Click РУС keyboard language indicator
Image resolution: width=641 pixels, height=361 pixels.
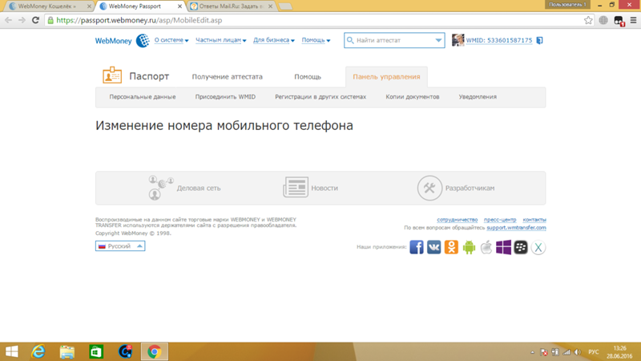(x=593, y=352)
